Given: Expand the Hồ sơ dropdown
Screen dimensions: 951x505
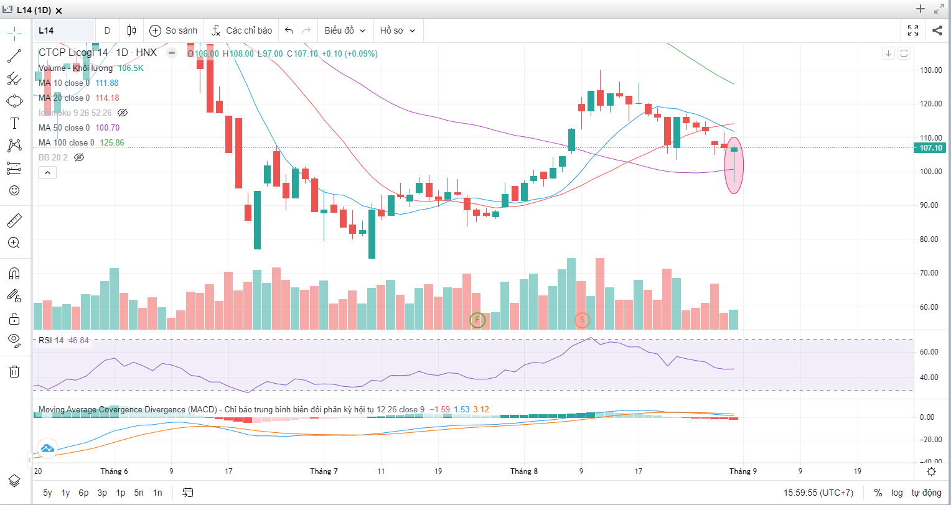Looking at the screenshot, I should click(x=398, y=30).
